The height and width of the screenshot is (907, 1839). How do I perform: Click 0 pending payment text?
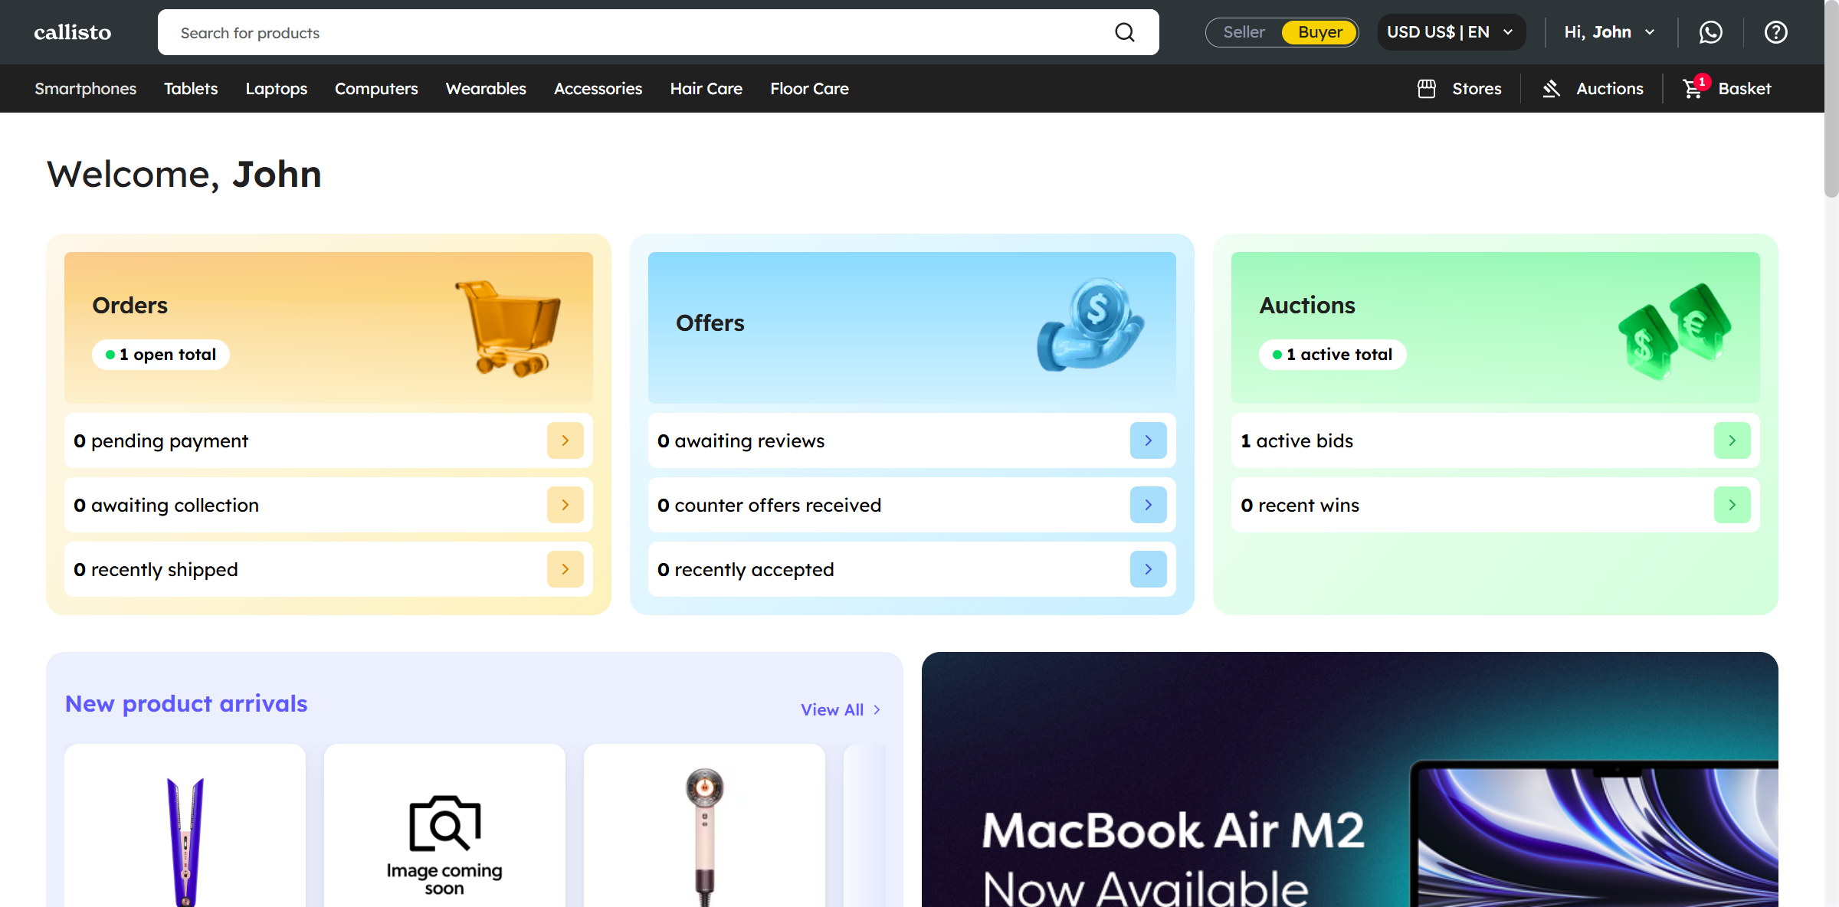point(161,441)
